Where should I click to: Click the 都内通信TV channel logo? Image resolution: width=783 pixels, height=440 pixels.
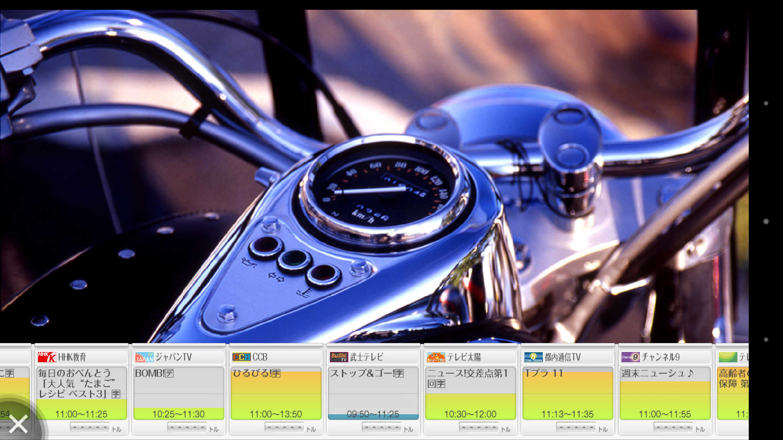(x=533, y=357)
